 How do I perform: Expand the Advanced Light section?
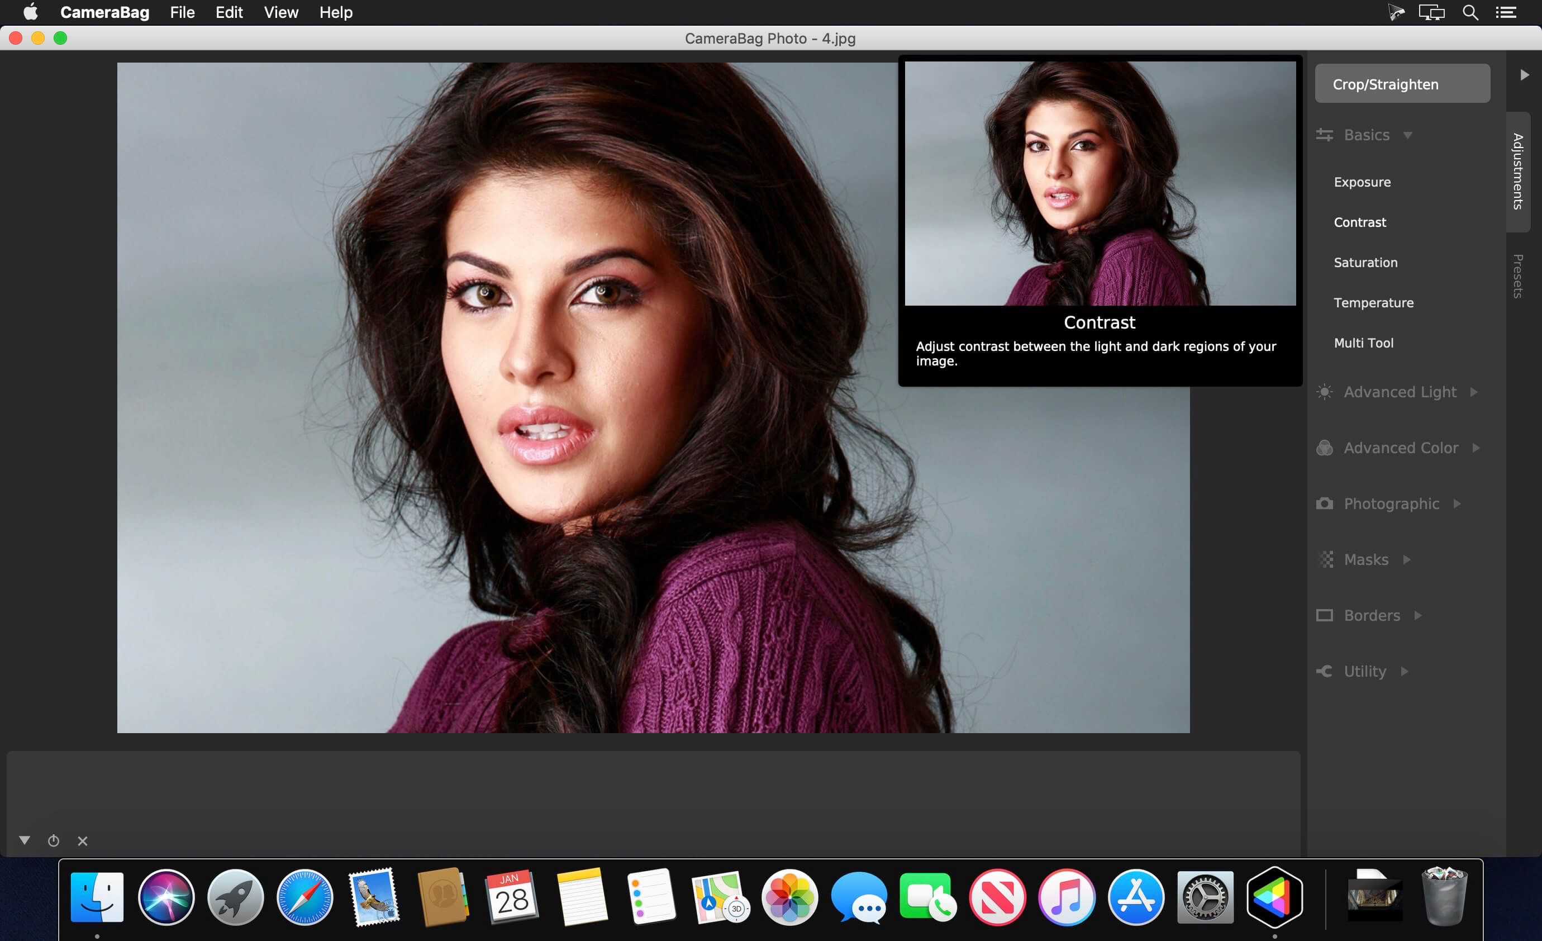(x=1474, y=392)
